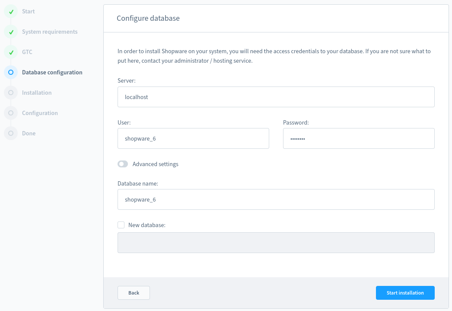Check the New database checkbox
This screenshot has height=311, width=452.
click(x=121, y=225)
